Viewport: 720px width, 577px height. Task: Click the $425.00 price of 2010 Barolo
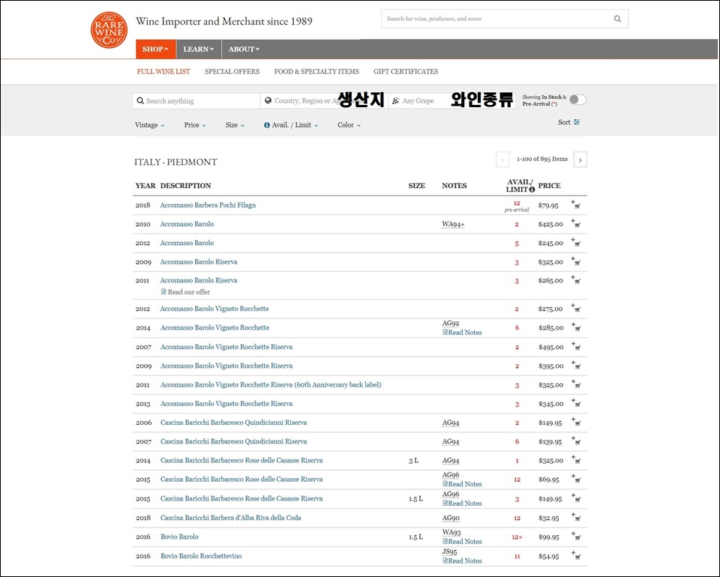point(550,224)
